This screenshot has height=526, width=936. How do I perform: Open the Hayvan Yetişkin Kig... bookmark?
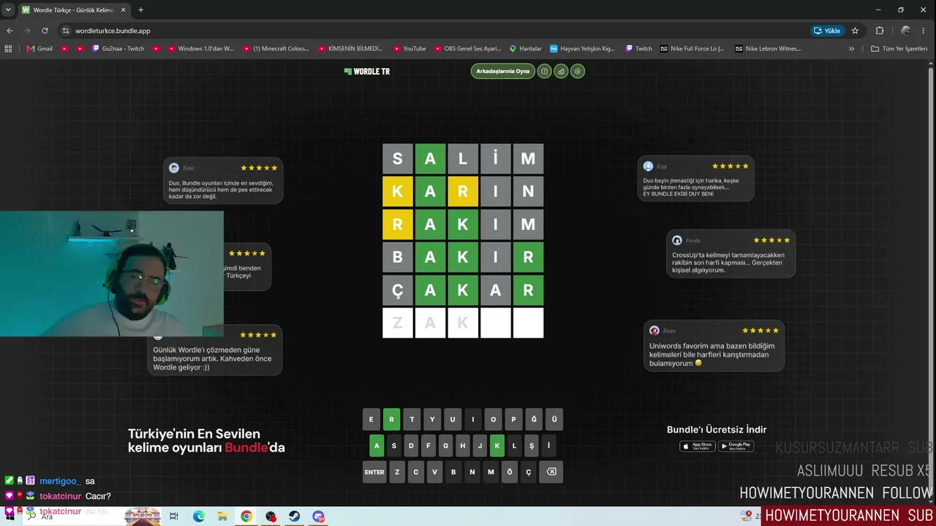coord(582,49)
